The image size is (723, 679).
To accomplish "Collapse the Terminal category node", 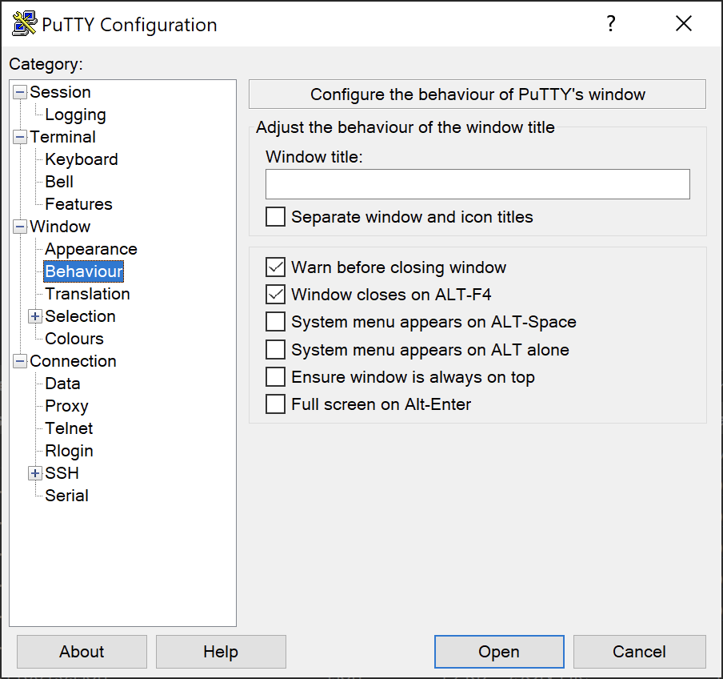I will [x=20, y=137].
